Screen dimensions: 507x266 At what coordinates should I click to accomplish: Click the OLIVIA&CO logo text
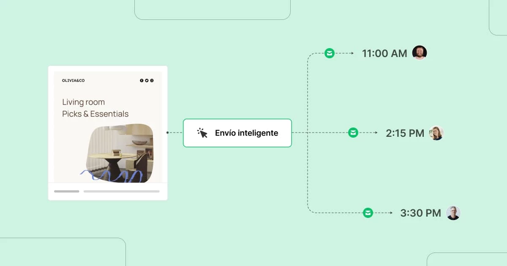[x=73, y=81]
